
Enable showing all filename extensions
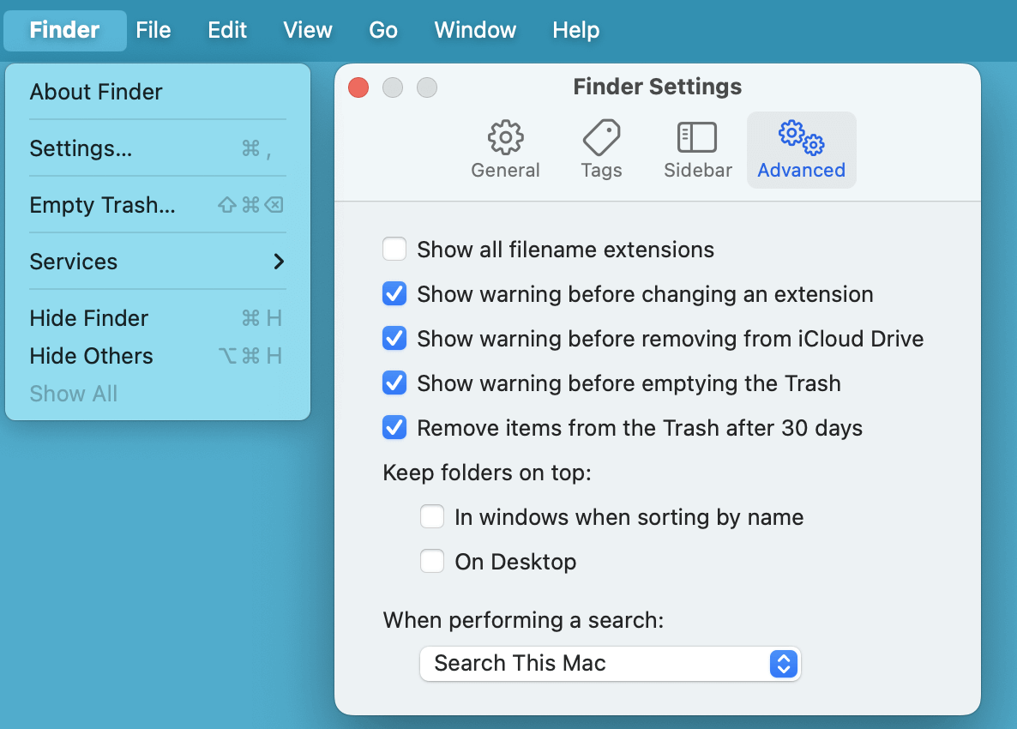[x=394, y=249]
